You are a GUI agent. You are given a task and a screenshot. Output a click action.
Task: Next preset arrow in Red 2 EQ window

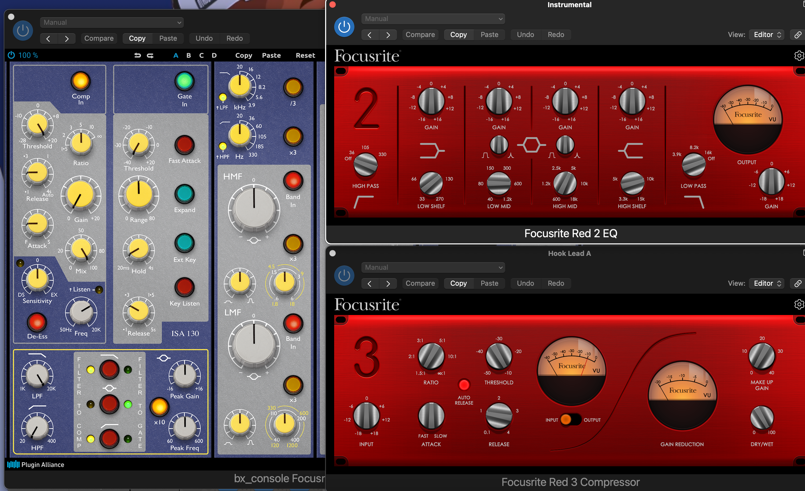tap(388, 35)
